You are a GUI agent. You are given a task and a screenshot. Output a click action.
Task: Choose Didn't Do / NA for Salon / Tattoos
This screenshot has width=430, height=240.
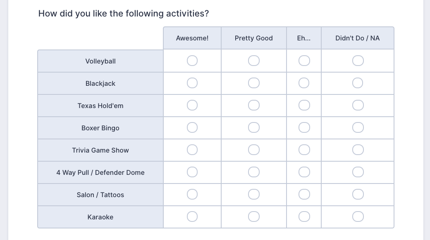tap(358, 195)
